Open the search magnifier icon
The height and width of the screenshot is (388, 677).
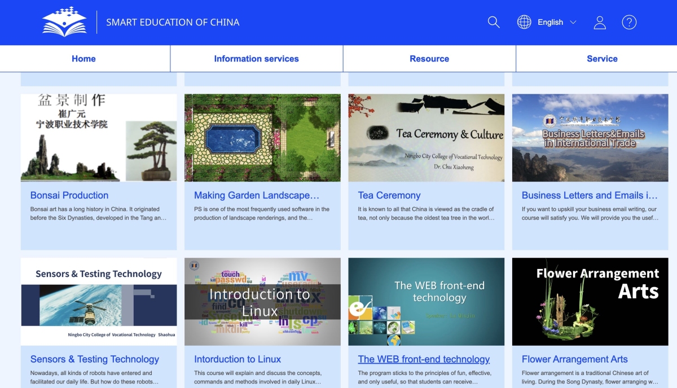(x=494, y=22)
